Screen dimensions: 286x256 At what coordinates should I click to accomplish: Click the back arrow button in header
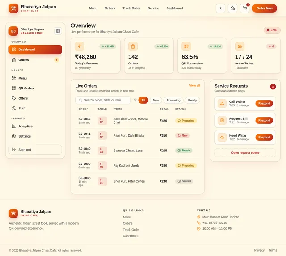pyautogui.click(x=220, y=8)
